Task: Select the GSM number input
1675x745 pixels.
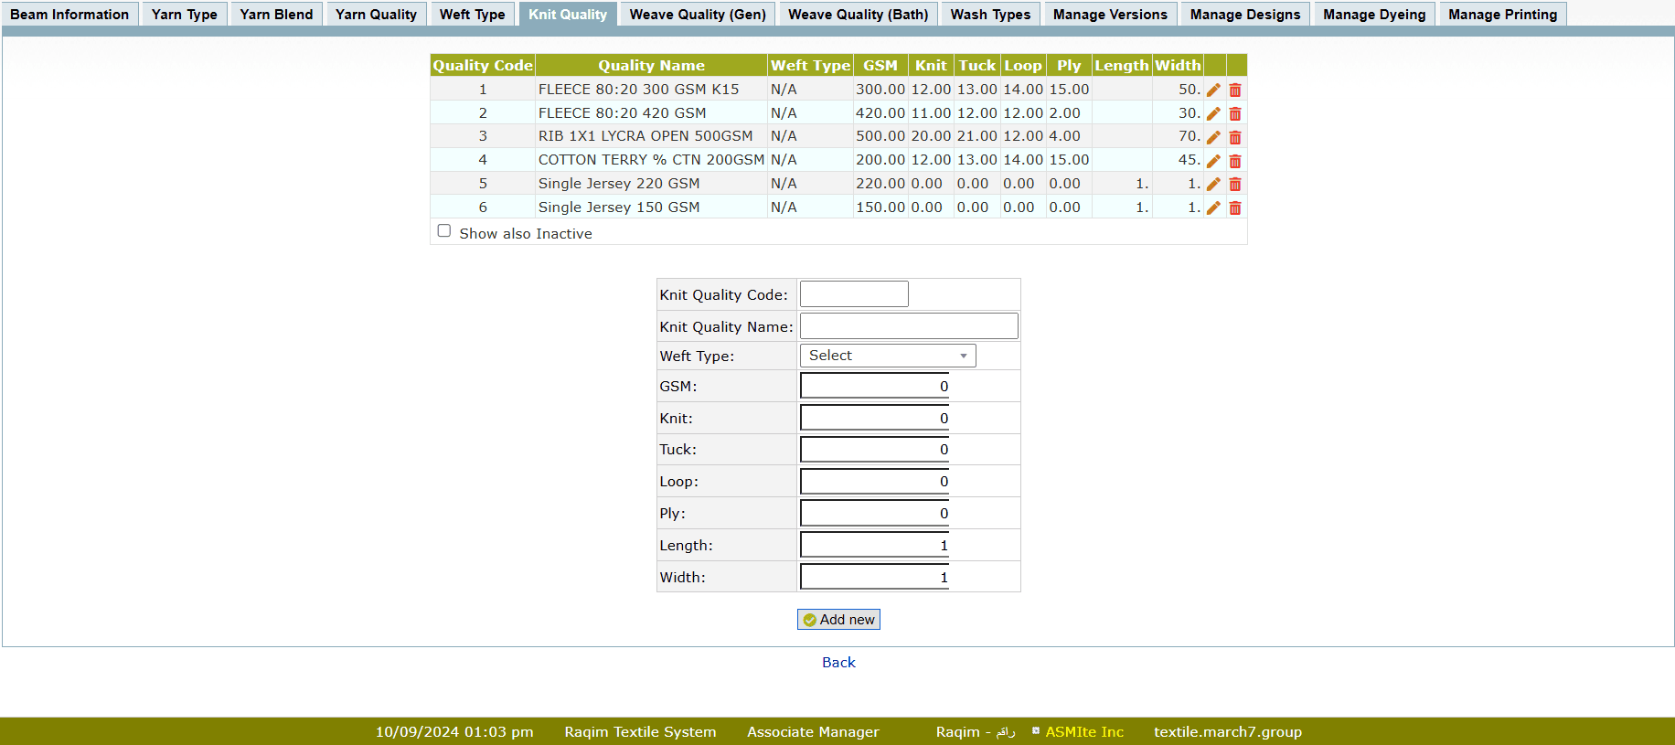Action: pos(874,386)
